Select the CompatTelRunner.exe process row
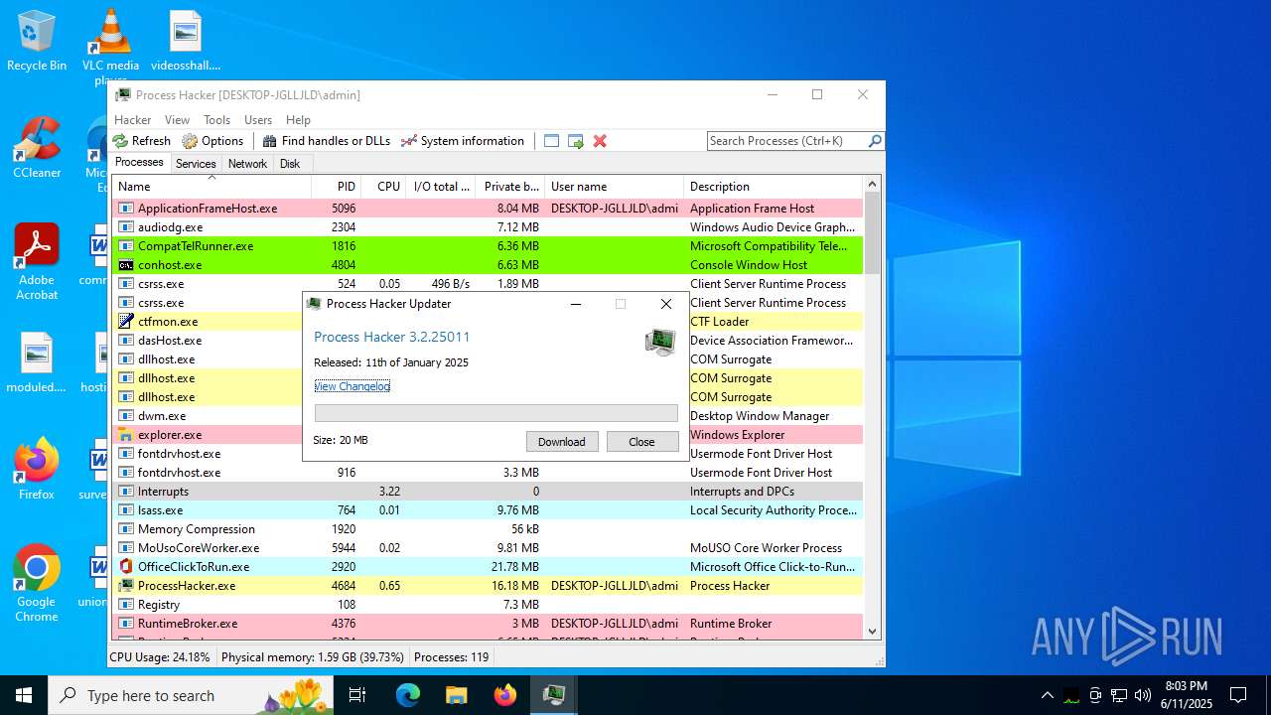Screen dimensions: 1271x715 click(x=488, y=246)
